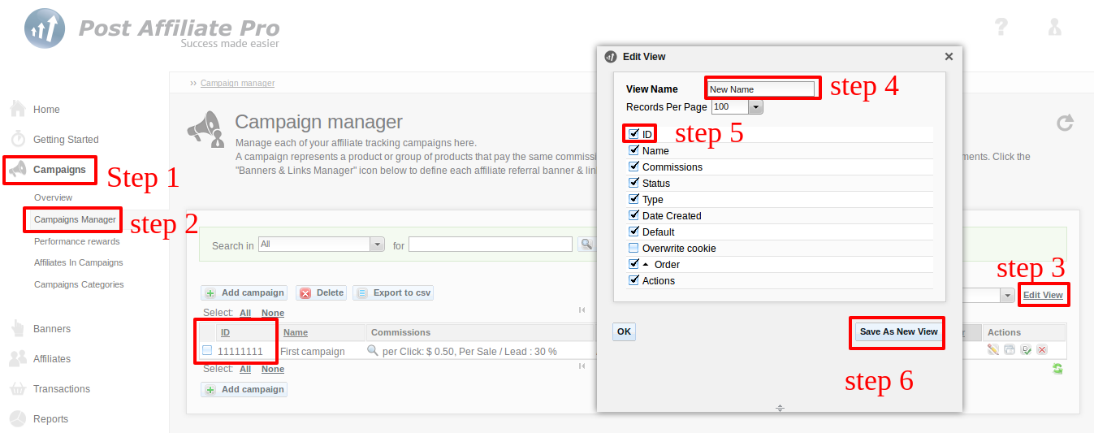Screen dimensions: 1094x433
Task: Click the OK button in Edit View
Action: (624, 331)
